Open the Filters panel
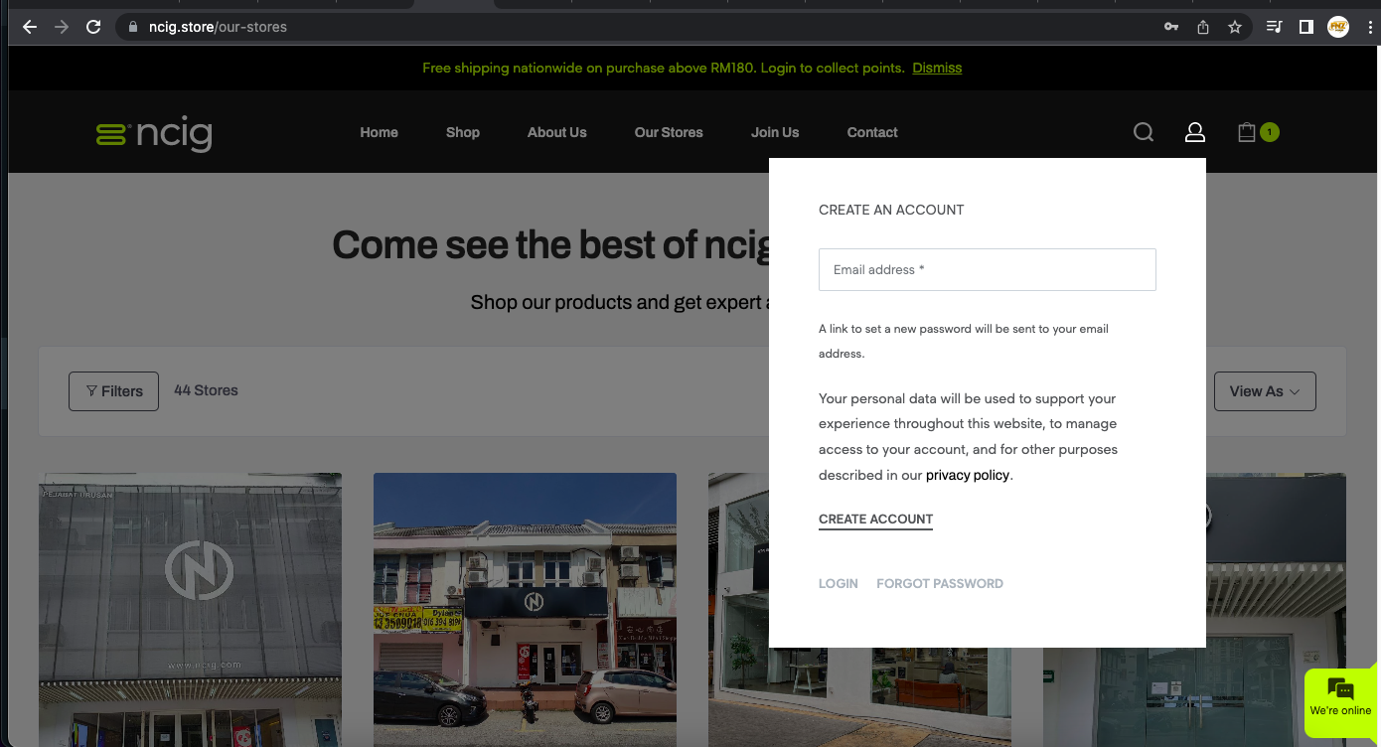The height and width of the screenshot is (747, 1381). coord(113,391)
